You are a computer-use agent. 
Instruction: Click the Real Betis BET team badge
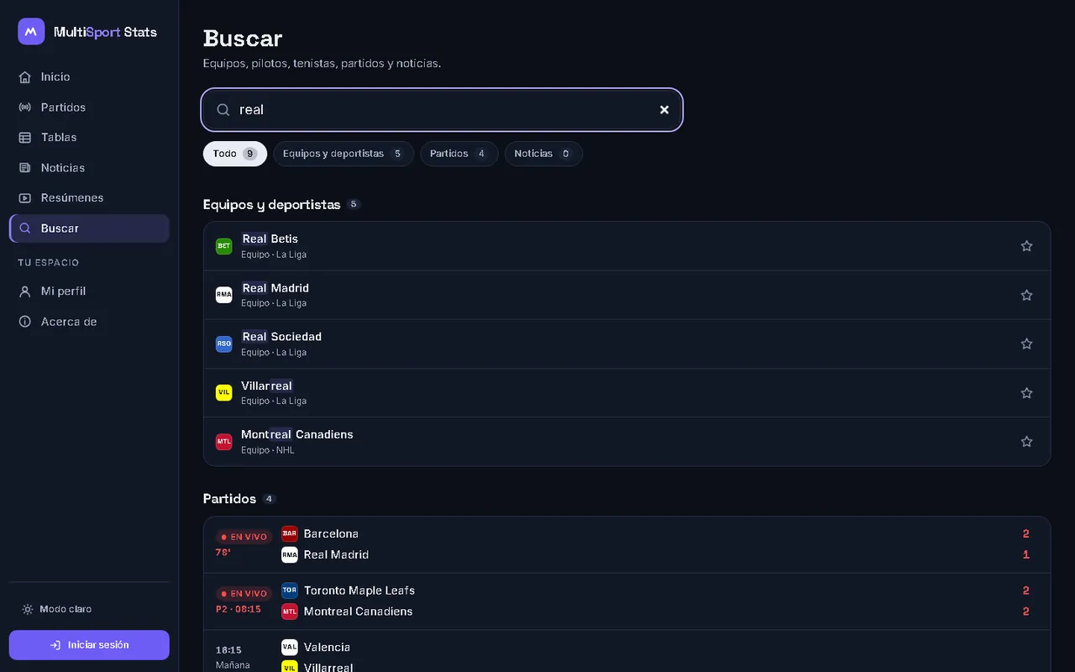[x=224, y=246]
